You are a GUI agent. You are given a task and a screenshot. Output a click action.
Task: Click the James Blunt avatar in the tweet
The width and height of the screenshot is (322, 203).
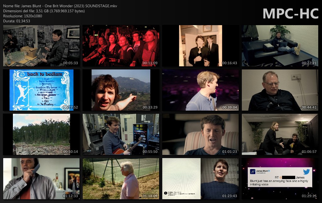point(253,171)
